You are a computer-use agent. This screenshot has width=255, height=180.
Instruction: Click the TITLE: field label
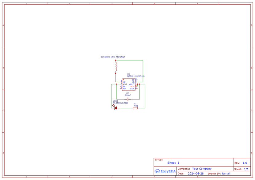pyautogui.click(x=159, y=160)
